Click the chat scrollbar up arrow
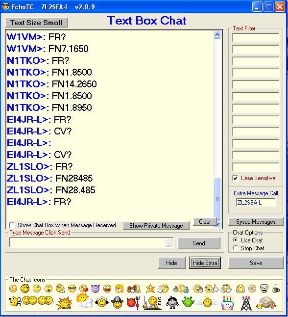Image resolution: width=288 pixels, height=317 pixels. point(217,35)
